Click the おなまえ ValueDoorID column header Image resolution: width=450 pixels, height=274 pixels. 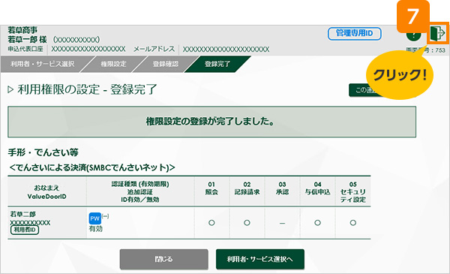[x=46, y=192]
